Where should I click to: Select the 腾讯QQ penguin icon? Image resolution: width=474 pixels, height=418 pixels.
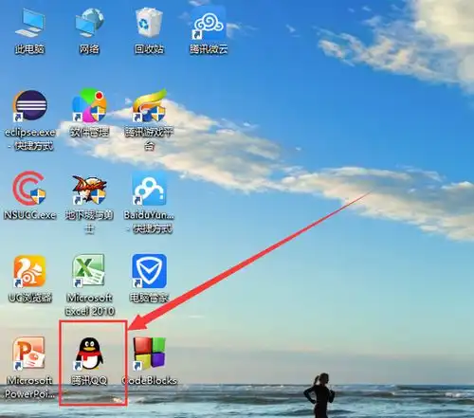(89, 354)
